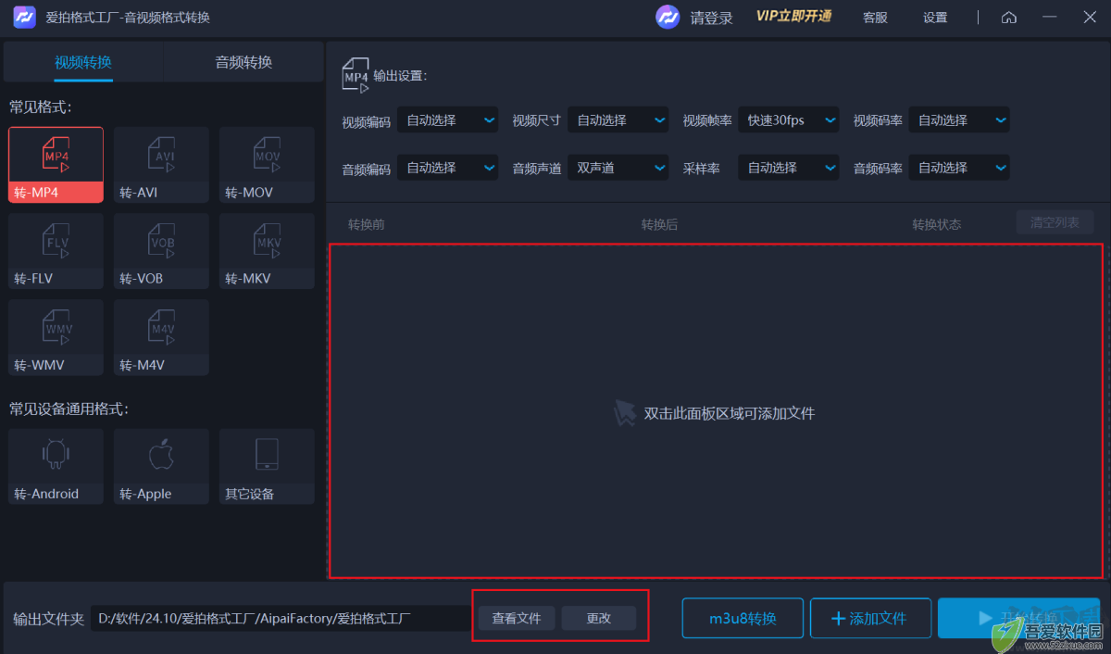Viewport: 1111px width, 654px height.
Task: Click the 开始转换 button
Action: tap(1018, 618)
